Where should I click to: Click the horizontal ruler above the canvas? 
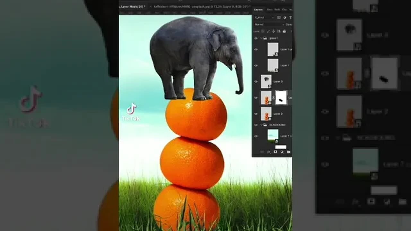[x=185, y=13]
